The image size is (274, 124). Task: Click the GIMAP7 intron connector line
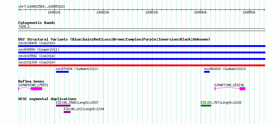coord(227,88)
